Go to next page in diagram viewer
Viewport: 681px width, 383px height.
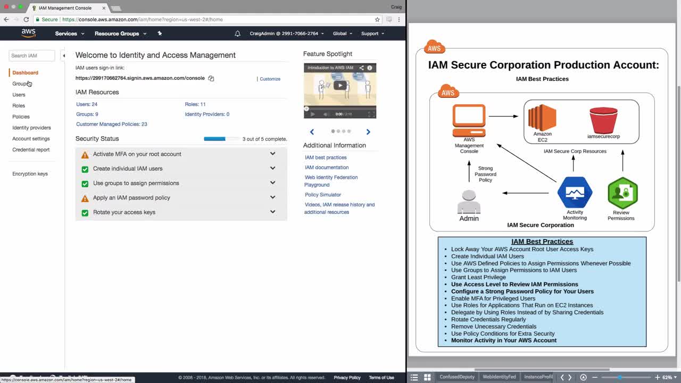tap(570, 377)
